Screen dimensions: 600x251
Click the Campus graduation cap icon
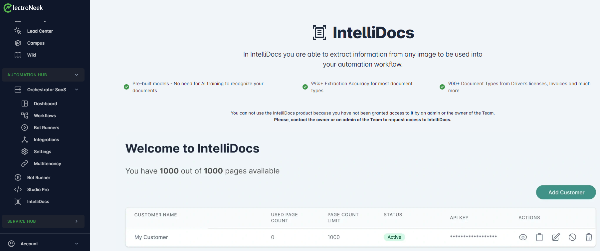point(18,43)
